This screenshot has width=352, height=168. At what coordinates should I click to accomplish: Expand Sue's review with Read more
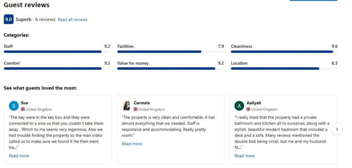click(x=19, y=156)
